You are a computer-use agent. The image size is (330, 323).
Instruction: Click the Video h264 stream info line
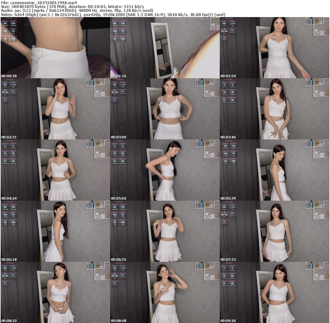[113, 14]
